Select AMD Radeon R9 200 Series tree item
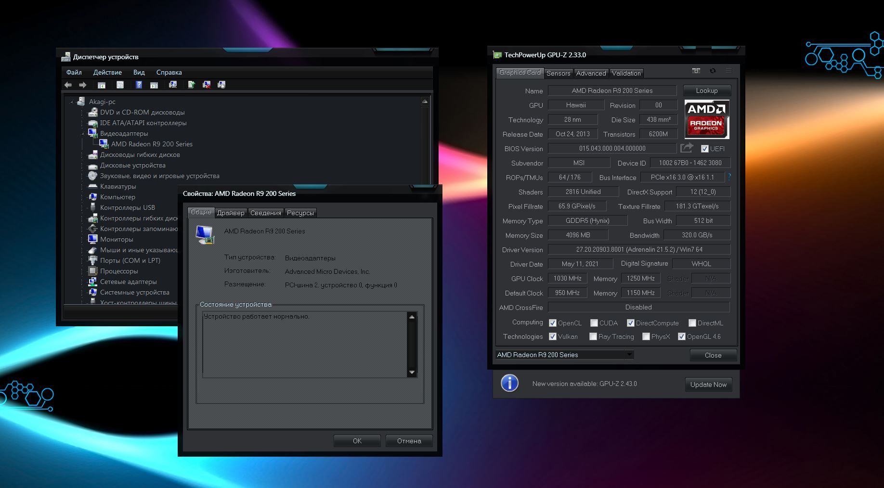The image size is (884, 488). [x=152, y=144]
